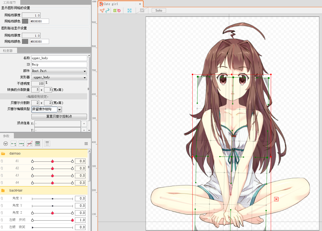Click the vertex X dot button

pyautogui.click(x=84, y=124)
